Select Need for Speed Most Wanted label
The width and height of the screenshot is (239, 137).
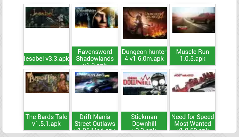click(193, 121)
